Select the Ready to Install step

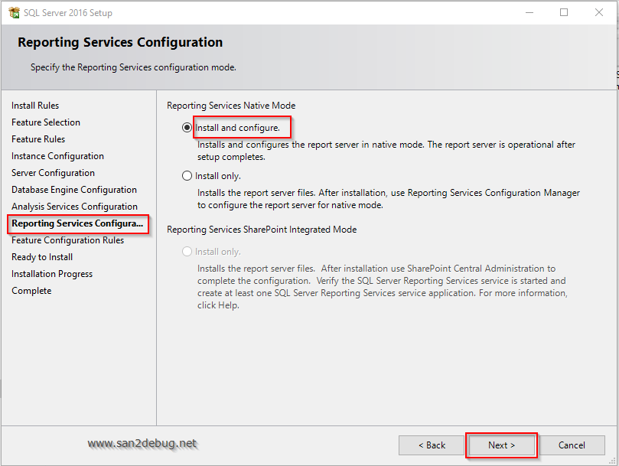42,257
